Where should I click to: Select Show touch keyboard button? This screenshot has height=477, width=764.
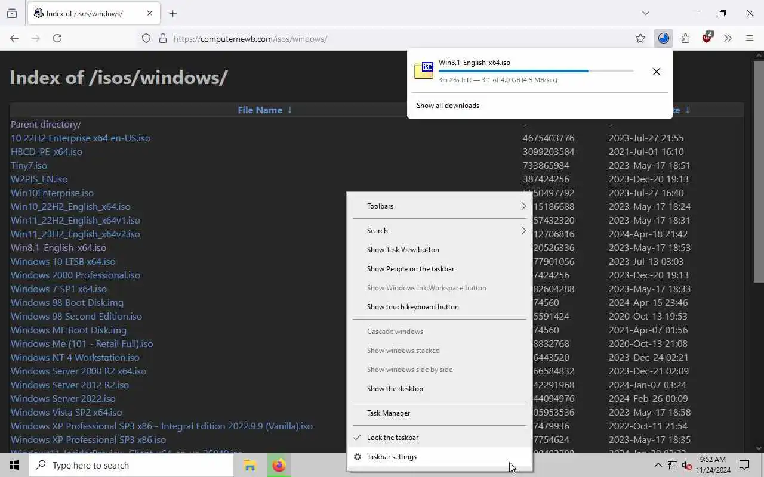(440, 307)
